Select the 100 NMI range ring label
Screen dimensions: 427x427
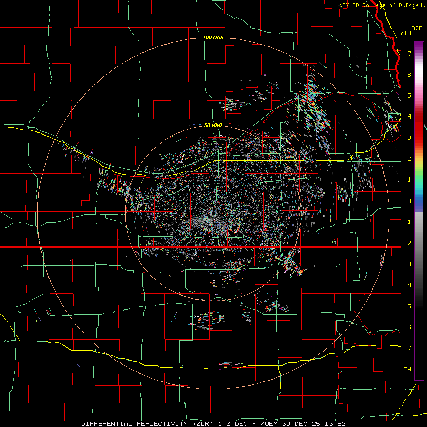[213, 37]
